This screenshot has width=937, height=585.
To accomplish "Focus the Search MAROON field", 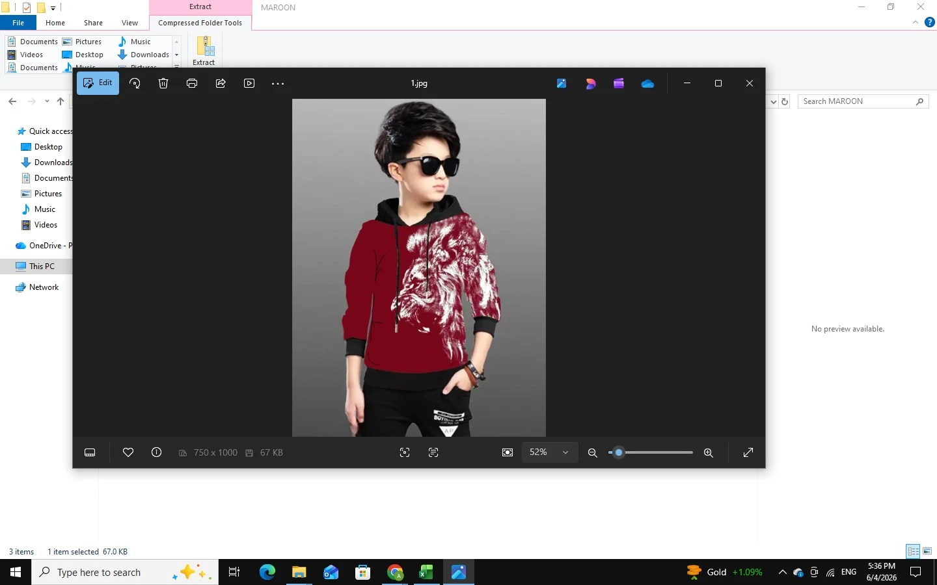I will click(x=863, y=101).
